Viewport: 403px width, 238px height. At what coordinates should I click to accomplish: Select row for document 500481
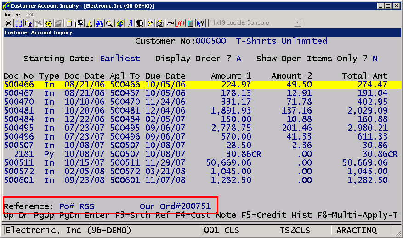tap(202, 111)
